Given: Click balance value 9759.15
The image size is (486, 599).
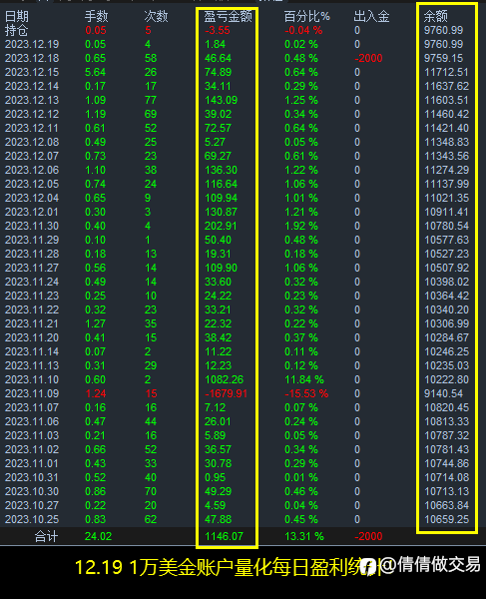Looking at the screenshot, I should point(443,58).
